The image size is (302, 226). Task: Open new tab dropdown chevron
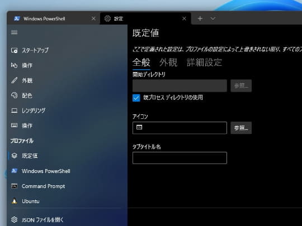coord(213,18)
